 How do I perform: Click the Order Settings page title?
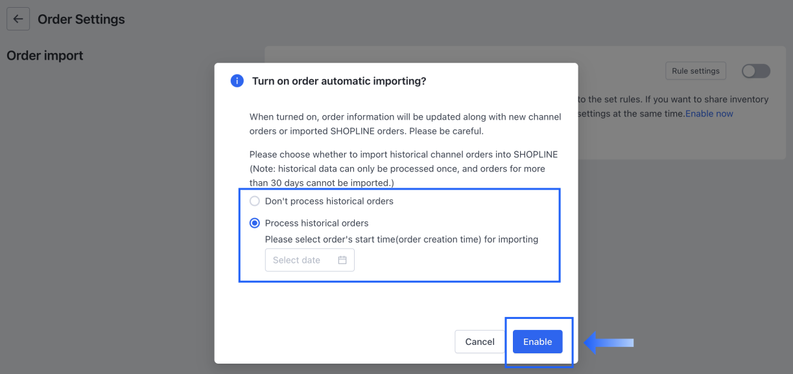pos(81,19)
